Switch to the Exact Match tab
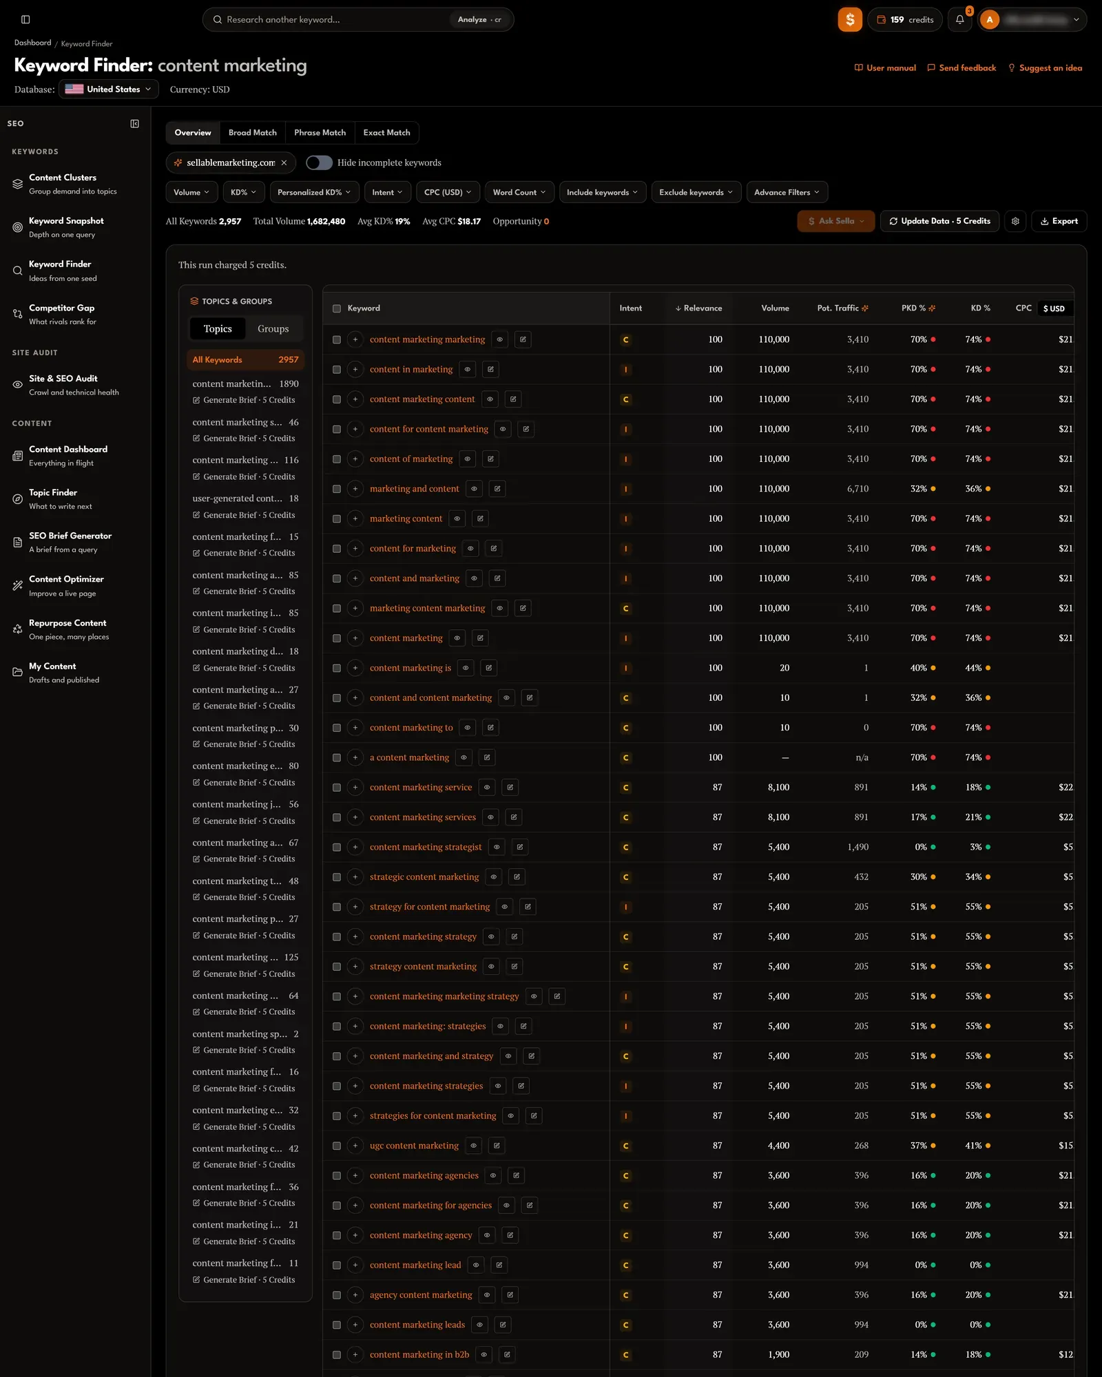 tap(387, 133)
